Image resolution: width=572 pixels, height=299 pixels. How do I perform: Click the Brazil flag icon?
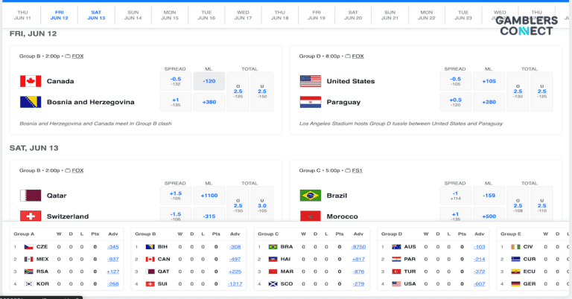click(311, 196)
